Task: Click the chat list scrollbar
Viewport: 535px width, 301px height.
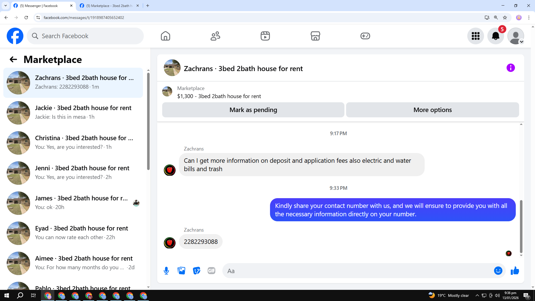Action: (148, 121)
